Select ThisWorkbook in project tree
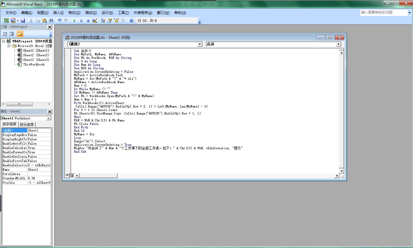This screenshot has height=248, width=413. 34,64
